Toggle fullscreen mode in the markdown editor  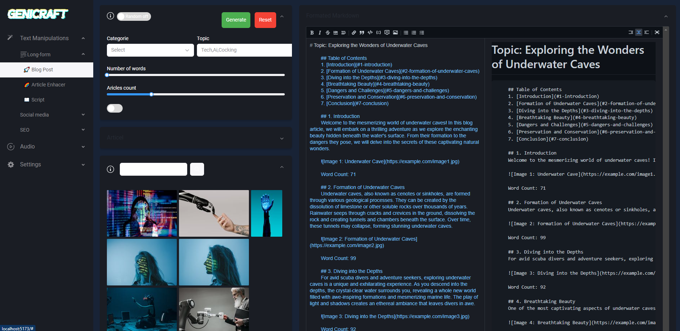(x=657, y=32)
